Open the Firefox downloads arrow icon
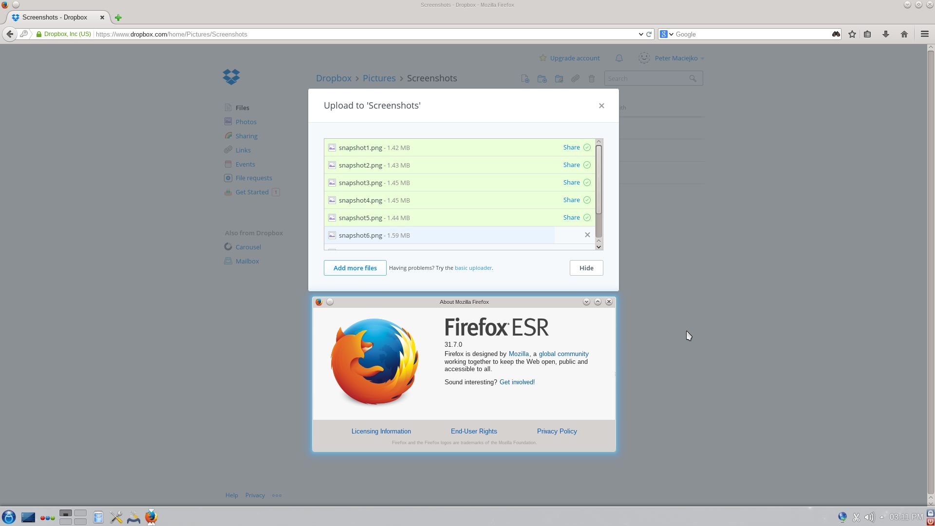Viewport: 935px width, 526px height. pos(885,34)
